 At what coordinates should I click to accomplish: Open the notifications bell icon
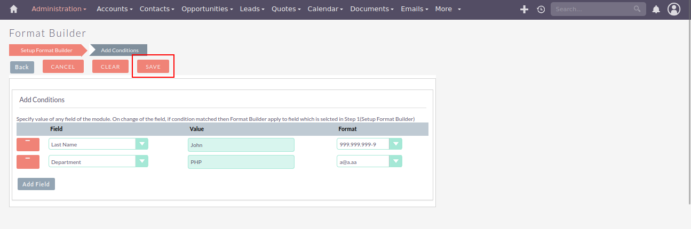click(656, 9)
